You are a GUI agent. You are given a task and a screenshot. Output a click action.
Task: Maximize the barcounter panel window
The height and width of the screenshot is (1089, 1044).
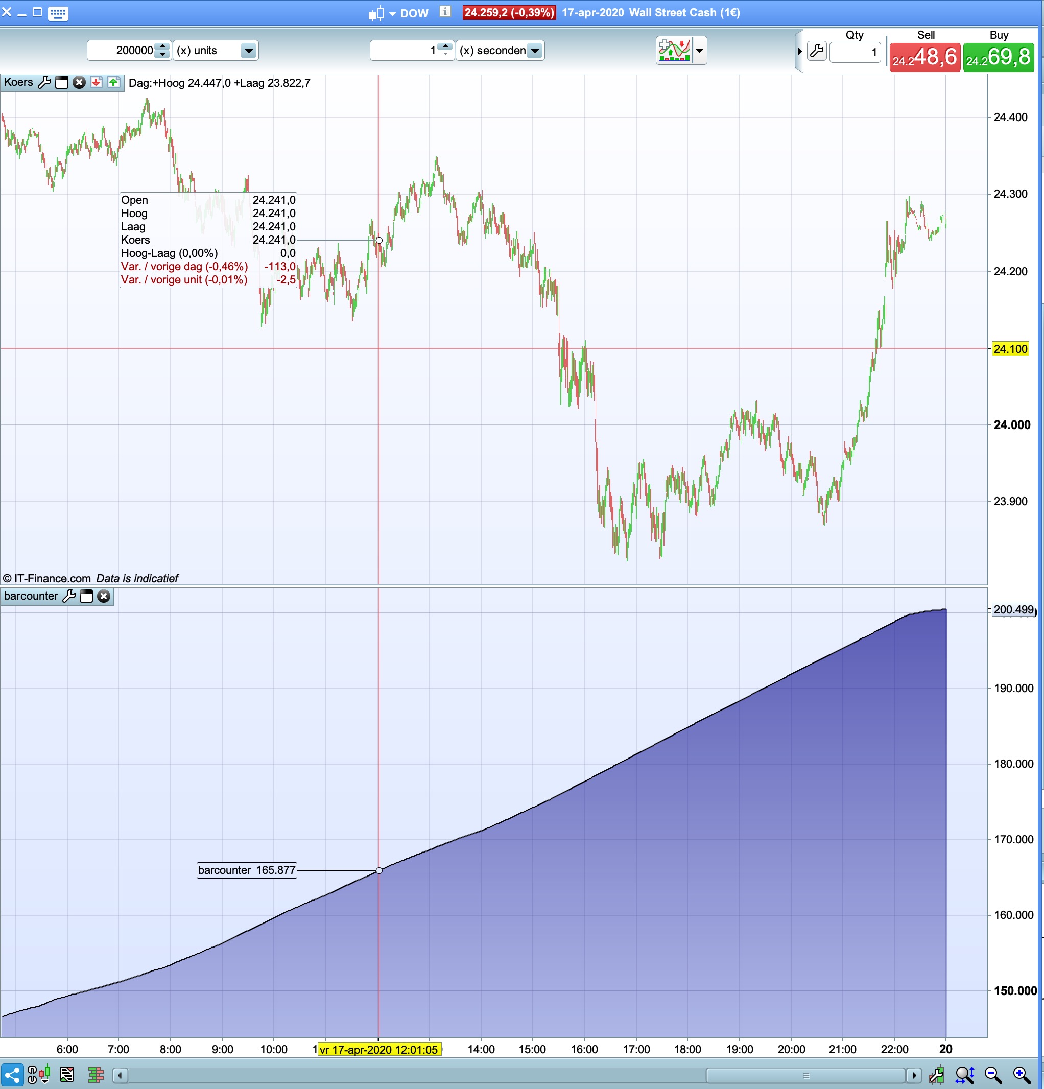coord(86,596)
